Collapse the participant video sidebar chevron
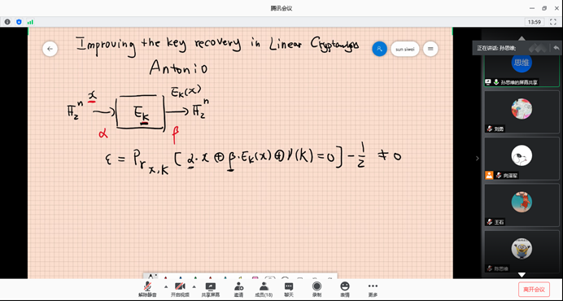This screenshot has width=563, height=301. tap(478, 158)
